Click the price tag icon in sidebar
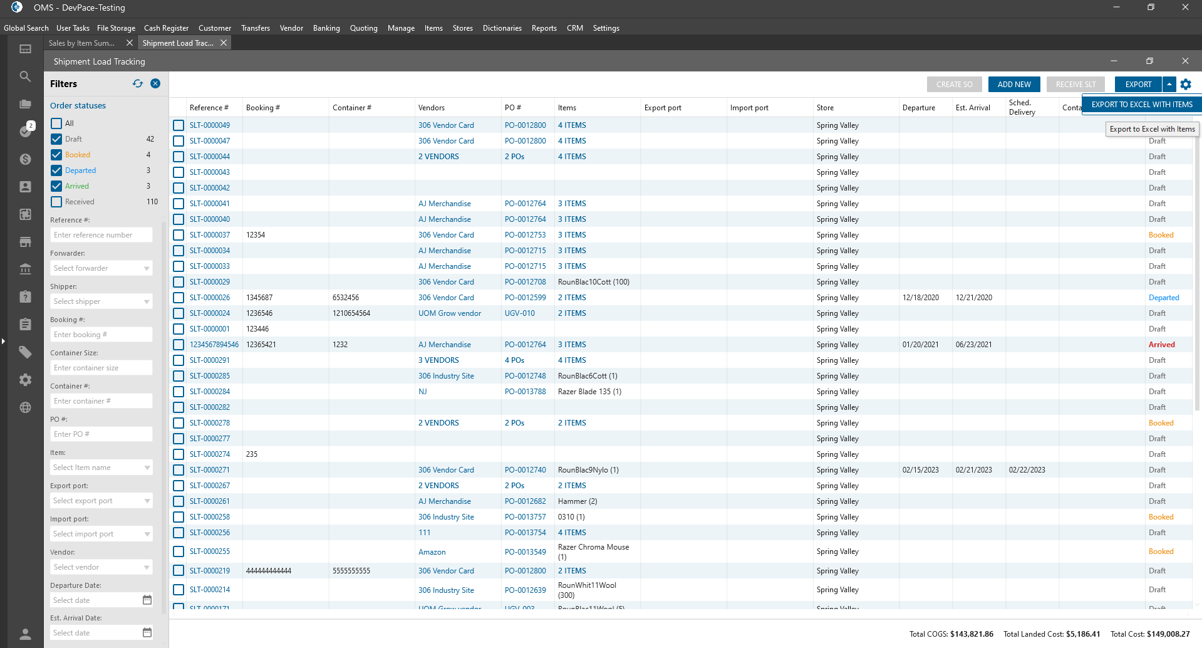 pos(25,352)
